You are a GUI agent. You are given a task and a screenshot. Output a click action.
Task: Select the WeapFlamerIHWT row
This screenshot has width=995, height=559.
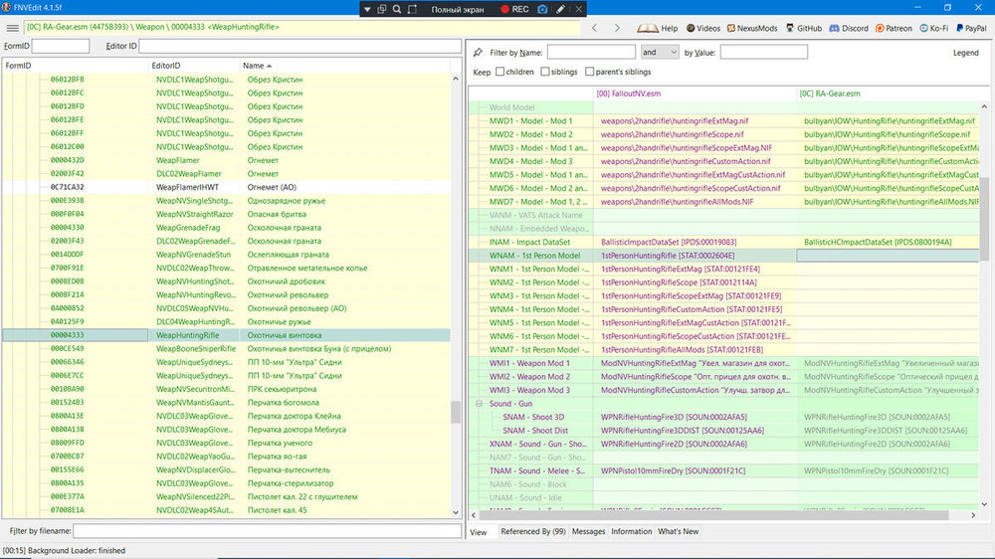click(227, 187)
